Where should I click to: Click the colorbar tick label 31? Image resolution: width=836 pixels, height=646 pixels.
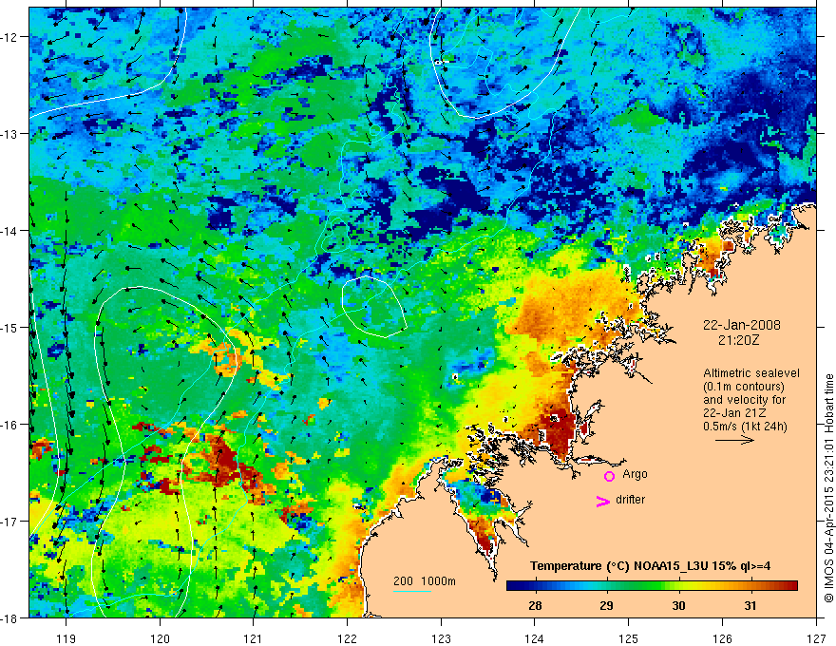[x=750, y=606]
